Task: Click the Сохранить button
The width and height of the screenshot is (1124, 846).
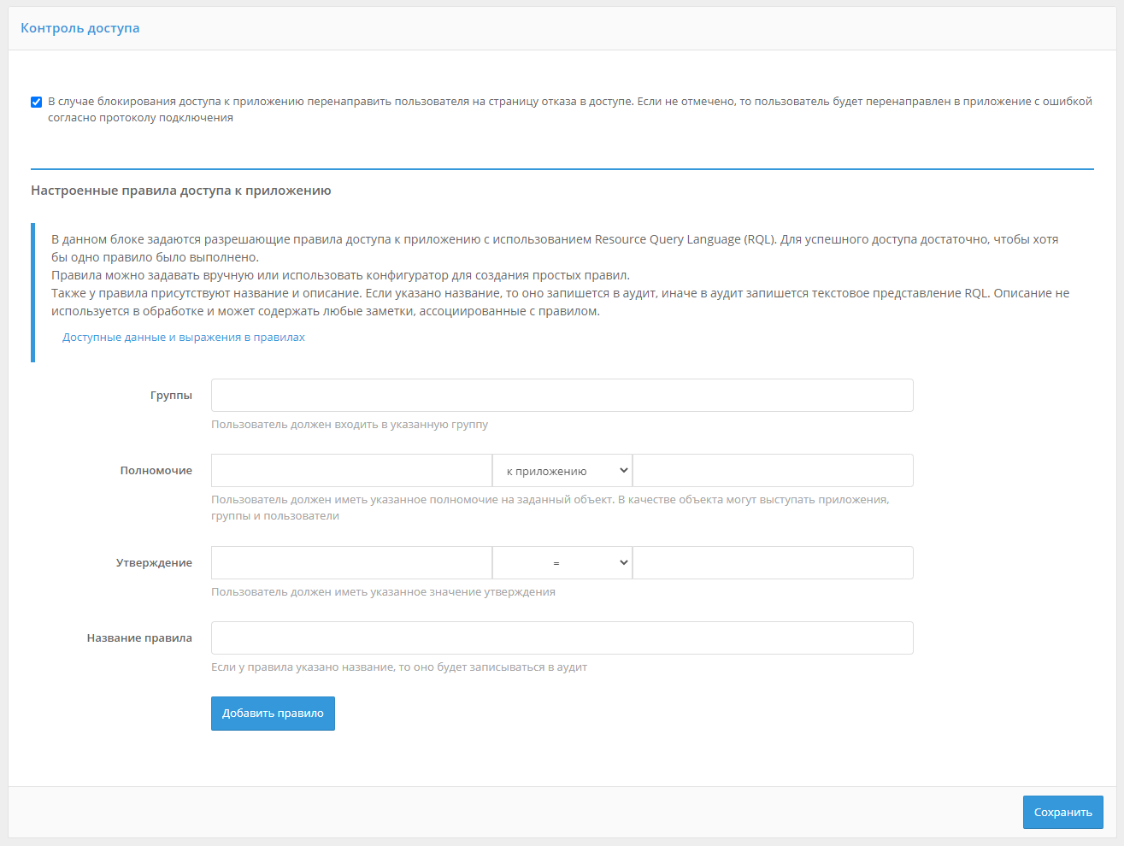Action: pos(1062,813)
